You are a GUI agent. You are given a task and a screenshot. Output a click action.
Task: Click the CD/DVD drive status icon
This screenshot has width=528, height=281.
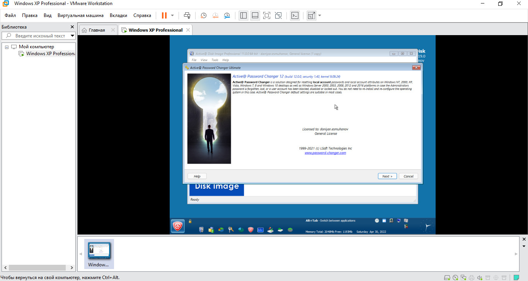455,277
